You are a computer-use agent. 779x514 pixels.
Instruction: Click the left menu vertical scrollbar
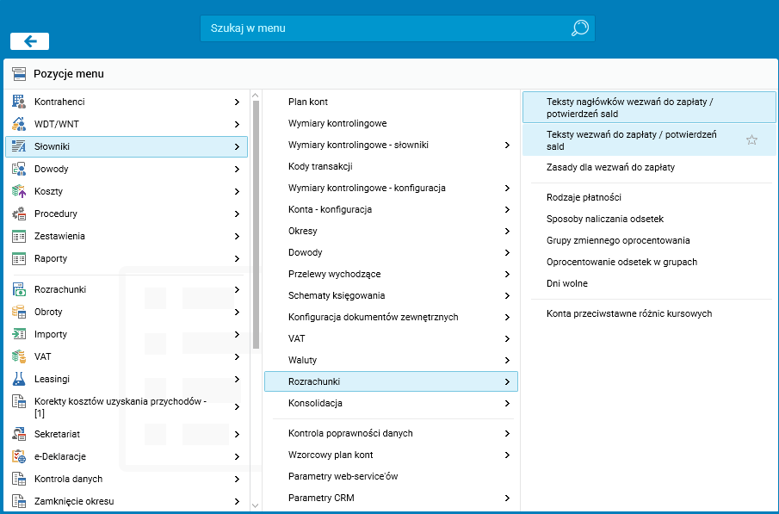tap(255, 222)
